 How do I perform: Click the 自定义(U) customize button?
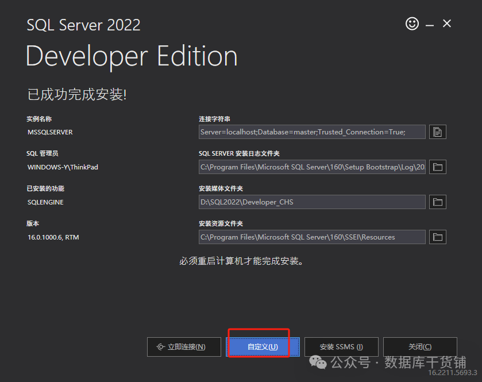[x=263, y=347]
